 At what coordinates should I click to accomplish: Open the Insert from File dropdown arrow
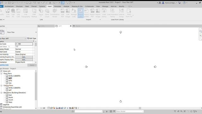click(x=133, y=16)
